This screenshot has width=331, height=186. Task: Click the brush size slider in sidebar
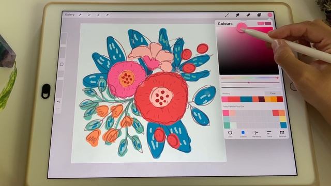pyautogui.click(x=64, y=45)
